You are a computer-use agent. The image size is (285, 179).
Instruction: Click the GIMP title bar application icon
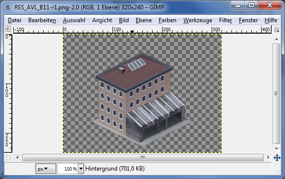(8, 7)
